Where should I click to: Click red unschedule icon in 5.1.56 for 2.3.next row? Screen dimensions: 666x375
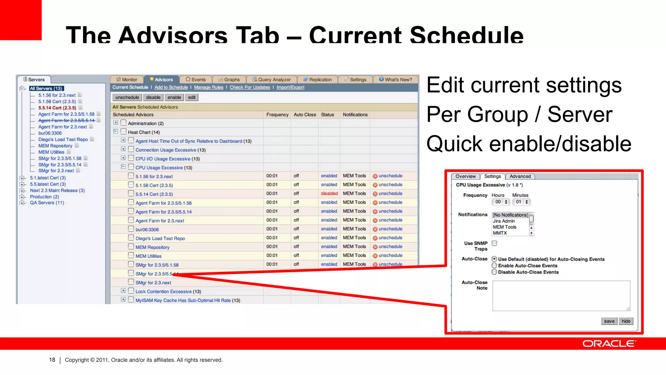[x=375, y=176]
